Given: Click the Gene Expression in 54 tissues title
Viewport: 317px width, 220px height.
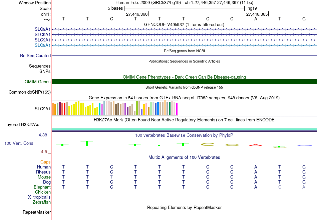Looking at the screenshot, I should 184,98.
